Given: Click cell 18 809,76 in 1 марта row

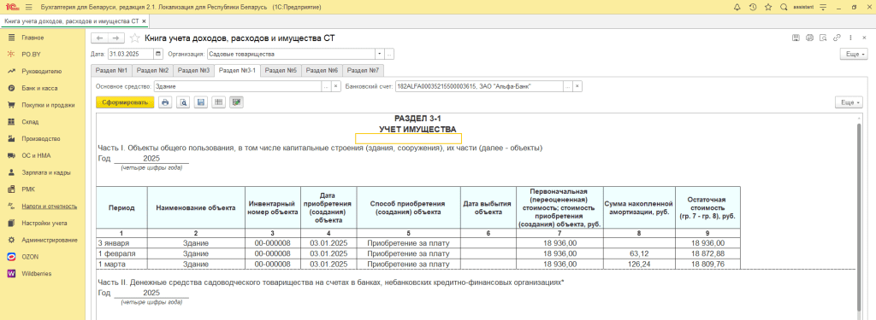Looking at the screenshot, I should tap(707, 265).
